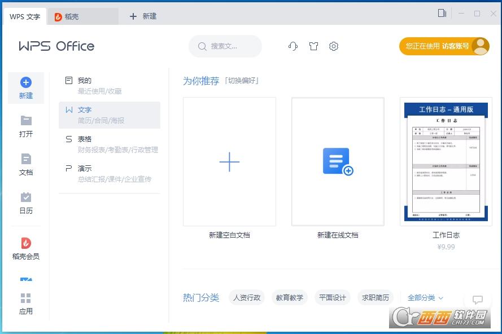Screen dimensions: 502x334
Task: Click the WPS Office logo
Action: (56, 46)
